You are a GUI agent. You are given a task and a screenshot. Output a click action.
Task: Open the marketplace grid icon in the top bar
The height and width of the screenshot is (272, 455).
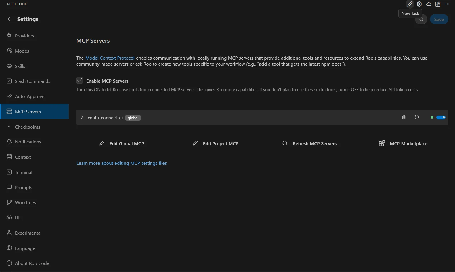click(438, 4)
